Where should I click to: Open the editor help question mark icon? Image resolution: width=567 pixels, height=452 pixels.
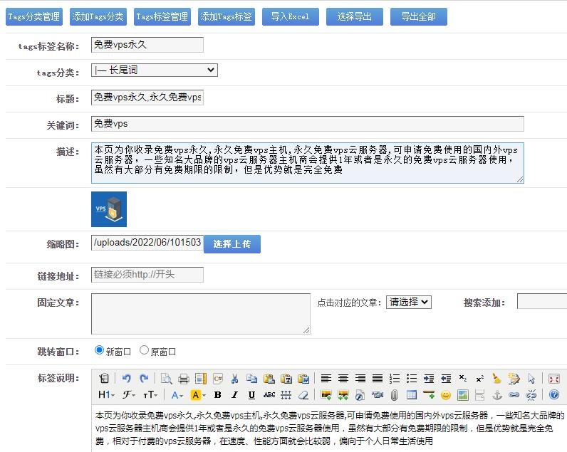(553, 395)
